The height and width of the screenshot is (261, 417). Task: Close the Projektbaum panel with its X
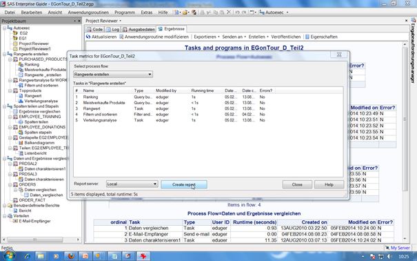[x=79, y=21]
